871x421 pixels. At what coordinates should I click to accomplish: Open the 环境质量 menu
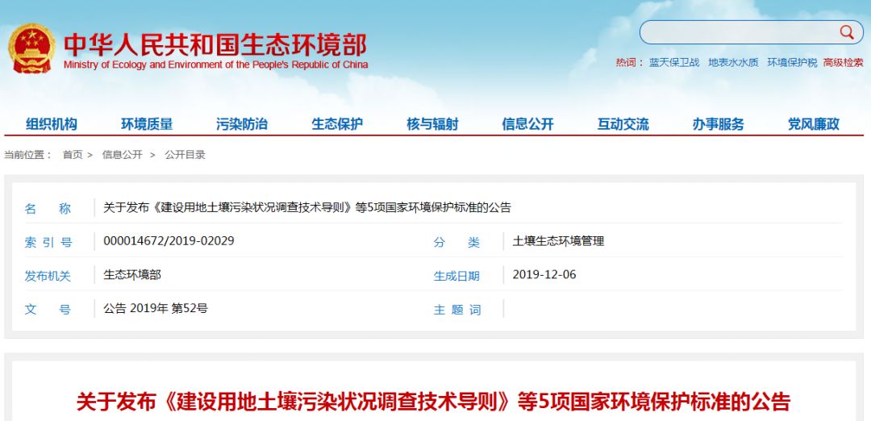[x=147, y=124]
